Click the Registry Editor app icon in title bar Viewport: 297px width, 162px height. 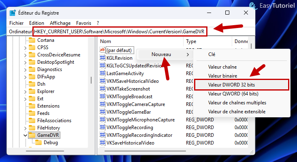13,13
